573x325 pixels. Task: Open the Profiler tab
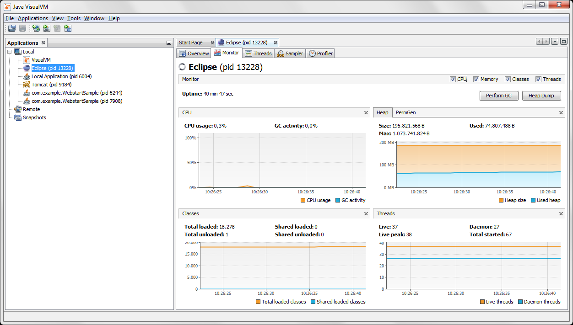pos(320,53)
